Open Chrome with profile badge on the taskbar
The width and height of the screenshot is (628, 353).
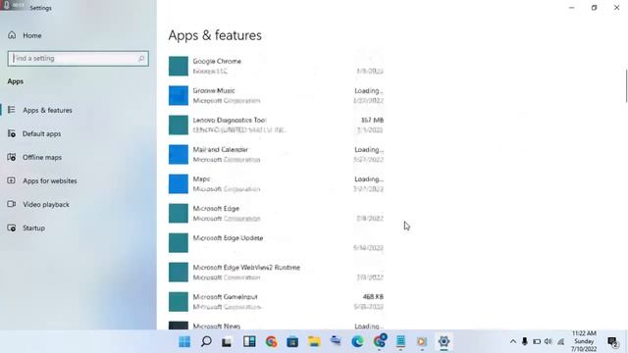click(380, 341)
